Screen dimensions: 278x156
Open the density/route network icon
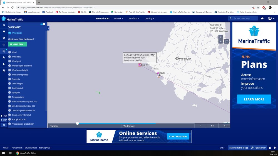click(x=4, y=58)
